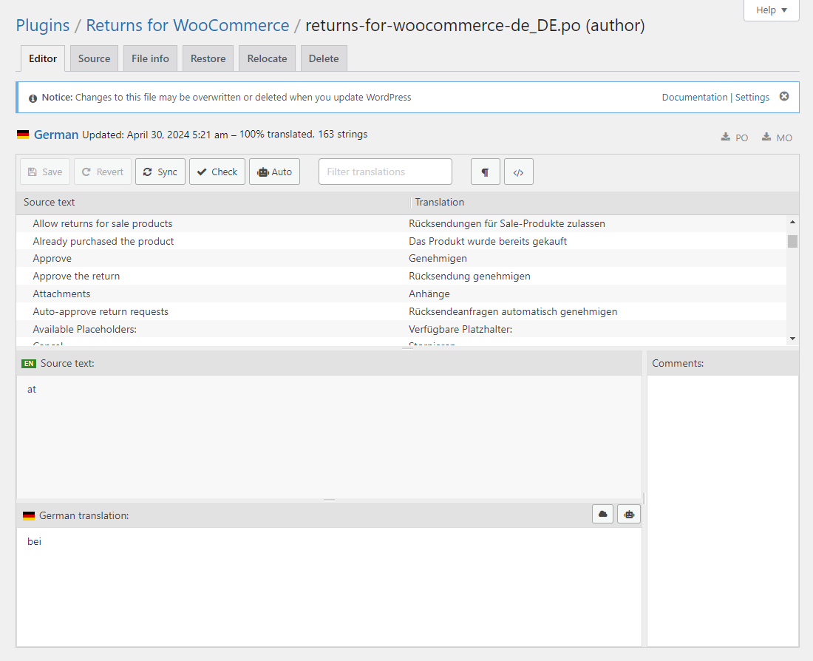The image size is (813, 661).
Task: Click the Source text column header
Action: [x=50, y=202]
